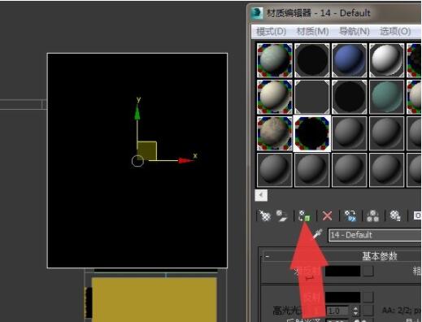
Task: Select the black slot beside the blue sphere
Action: [312, 60]
